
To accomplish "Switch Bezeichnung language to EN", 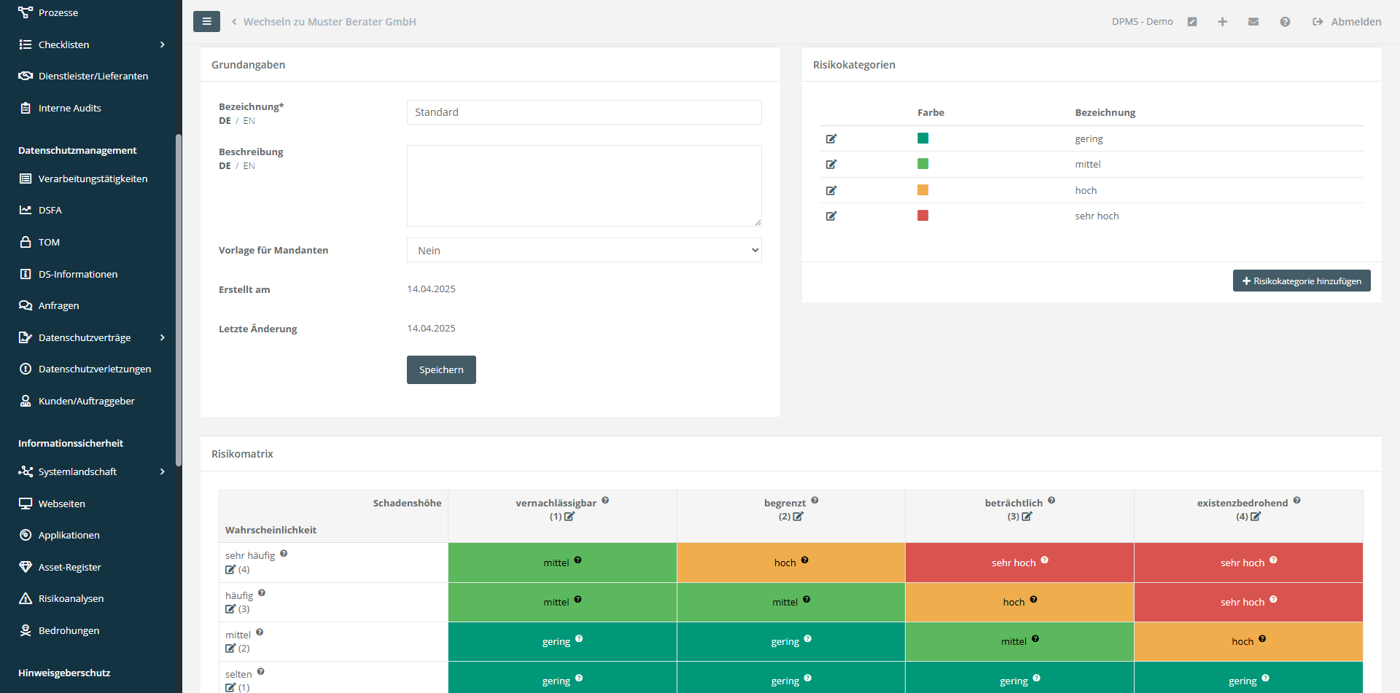I will click(249, 121).
